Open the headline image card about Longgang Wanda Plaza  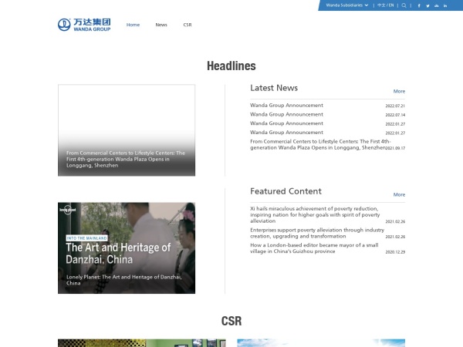pos(127,130)
